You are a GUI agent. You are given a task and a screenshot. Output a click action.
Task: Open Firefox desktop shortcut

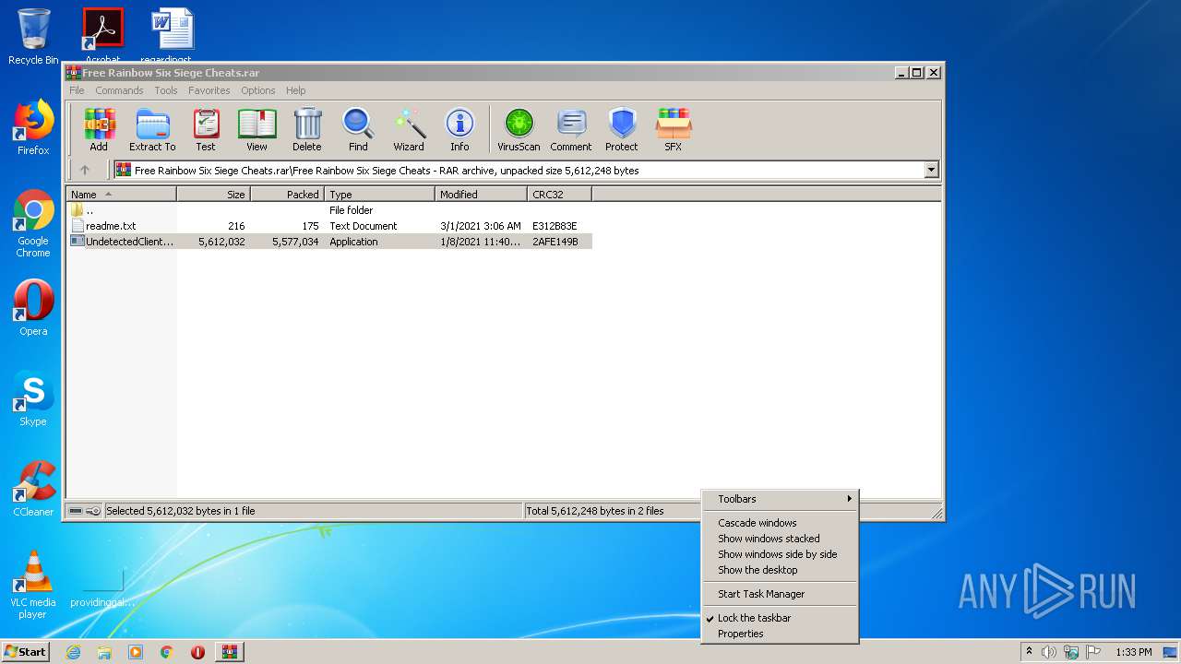pos(33,127)
